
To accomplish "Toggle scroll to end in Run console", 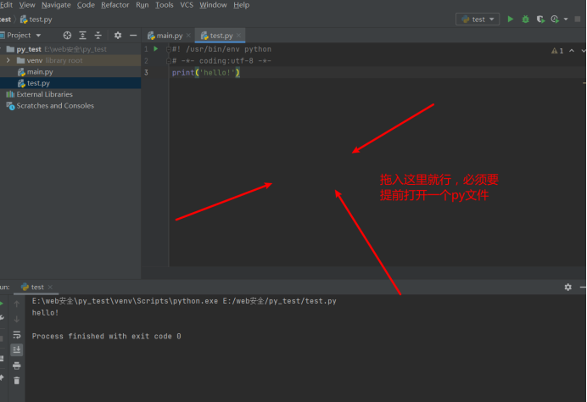I will [16, 350].
